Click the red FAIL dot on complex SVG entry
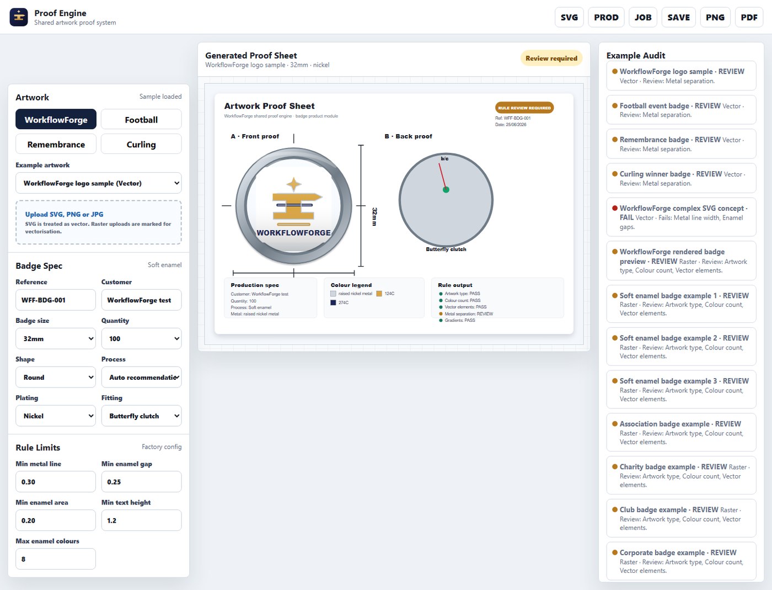Image resolution: width=772 pixels, height=590 pixels. point(615,208)
